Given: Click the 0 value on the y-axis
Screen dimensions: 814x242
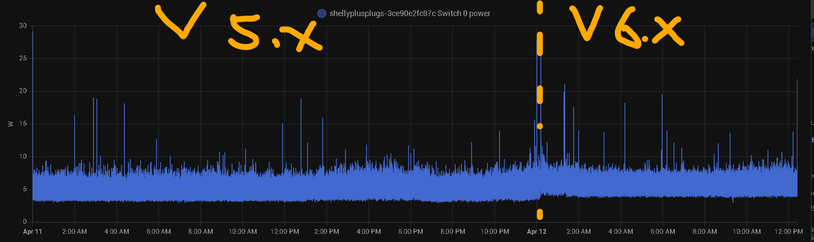Looking at the screenshot, I should pyautogui.click(x=25, y=222).
